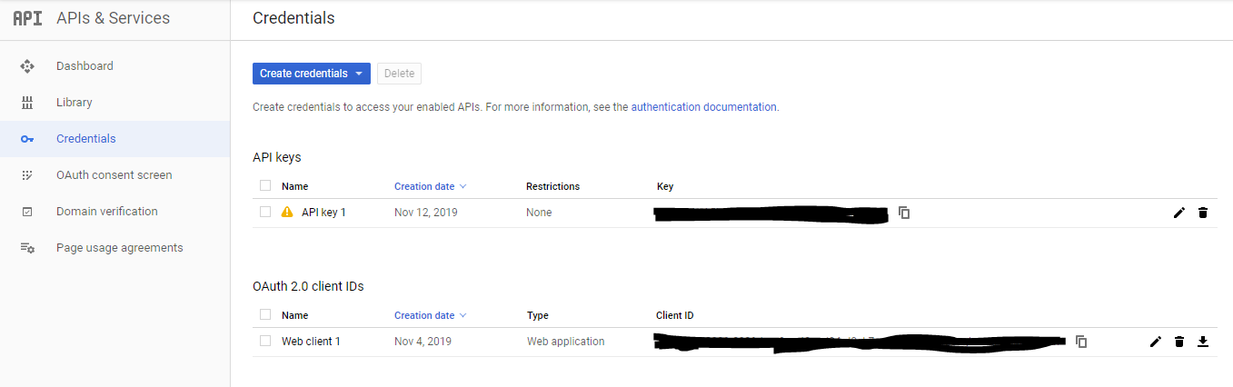Viewport: 1233px width, 387px height.
Task: Select the OAuth client IDs header checkbox
Action: point(265,314)
